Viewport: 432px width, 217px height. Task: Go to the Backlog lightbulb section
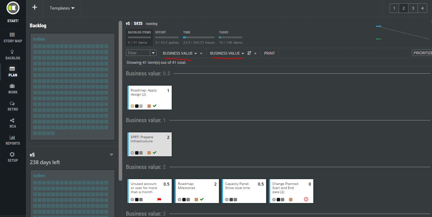[x=13, y=55]
